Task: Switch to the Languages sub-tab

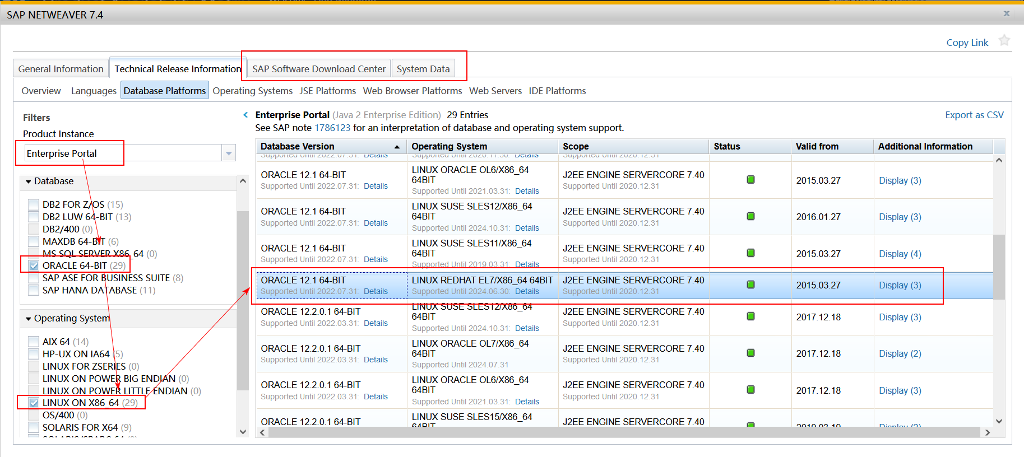Action: tap(94, 91)
